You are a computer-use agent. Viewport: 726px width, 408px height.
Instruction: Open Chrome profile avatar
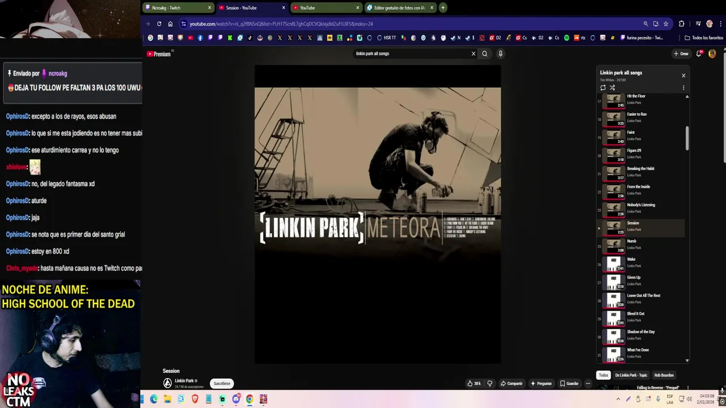click(x=710, y=24)
